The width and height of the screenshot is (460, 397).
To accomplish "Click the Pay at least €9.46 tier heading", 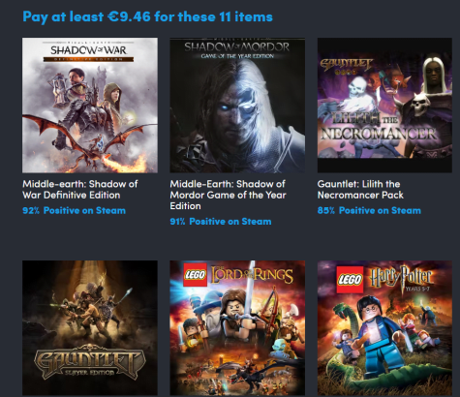I will pyautogui.click(x=147, y=16).
